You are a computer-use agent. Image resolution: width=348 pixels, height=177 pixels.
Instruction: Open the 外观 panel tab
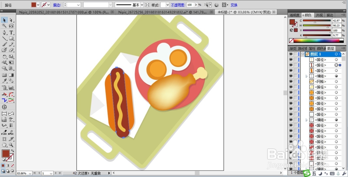click(319, 15)
